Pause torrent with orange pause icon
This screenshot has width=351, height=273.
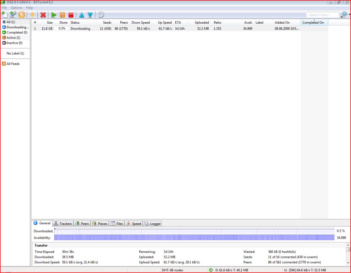(62, 15)
